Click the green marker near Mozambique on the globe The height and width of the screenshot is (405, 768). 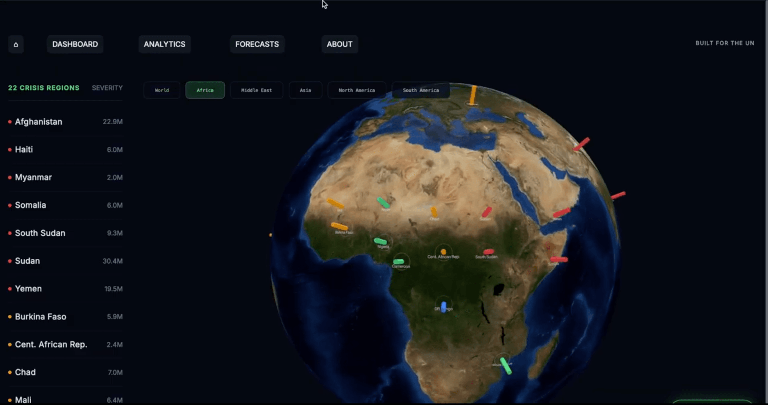[x=505, y=365]
